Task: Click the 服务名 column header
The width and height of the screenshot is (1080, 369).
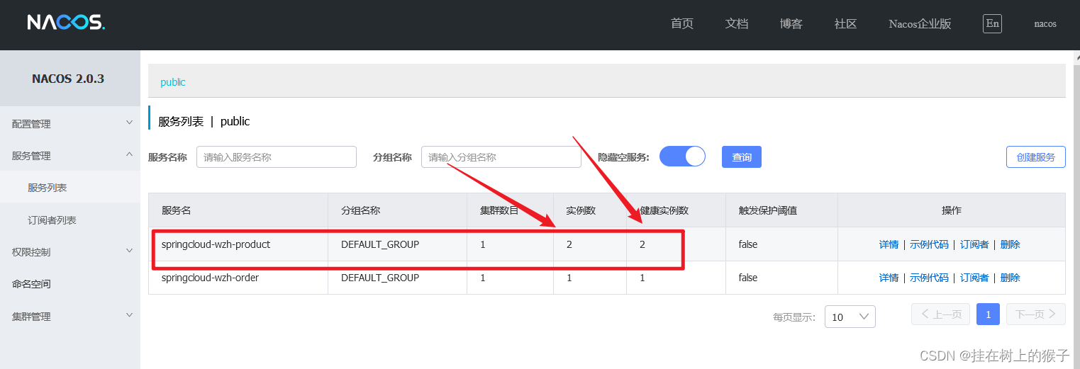Action: [176, 210]
